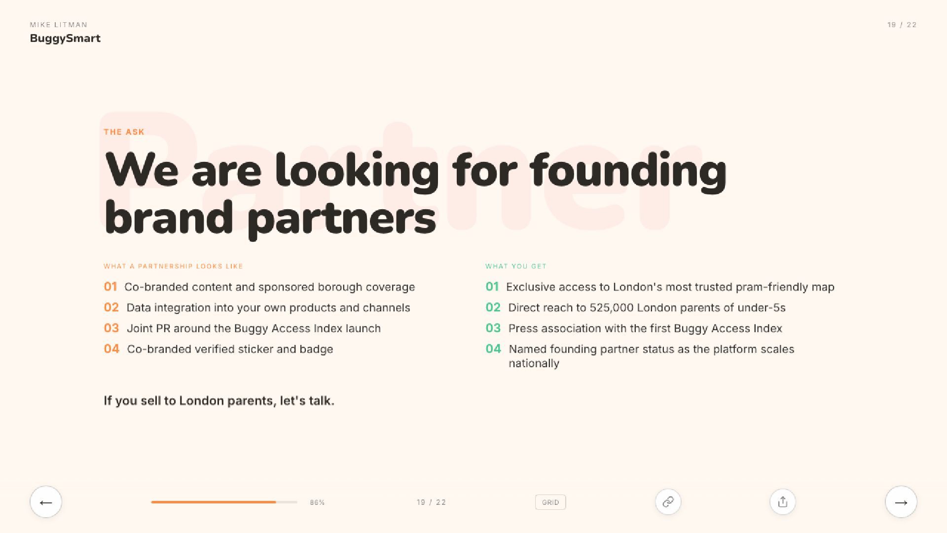The height and width of the screenshot is (533, 947).
Task: Click 'Co-branded verified sticker and badge' item
Action: click(230, 349)
